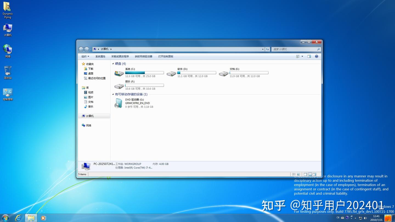
Task: Click 映射网络驱动器 in the command bar
Action: 144,56
